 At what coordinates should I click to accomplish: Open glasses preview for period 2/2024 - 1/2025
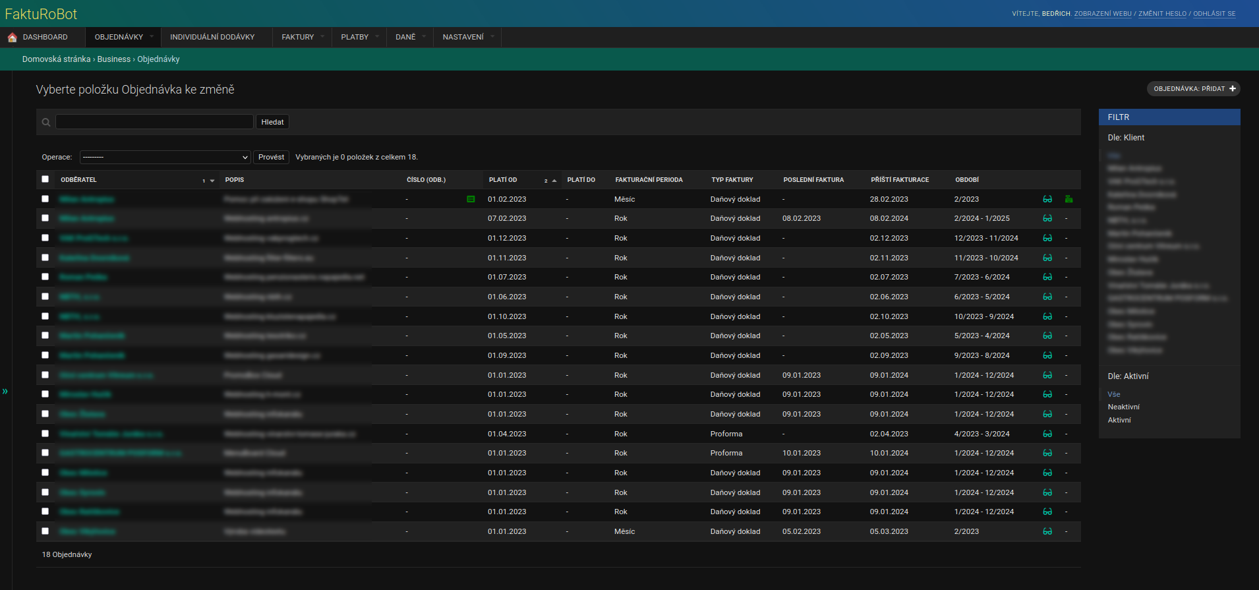coord(1047,219)
